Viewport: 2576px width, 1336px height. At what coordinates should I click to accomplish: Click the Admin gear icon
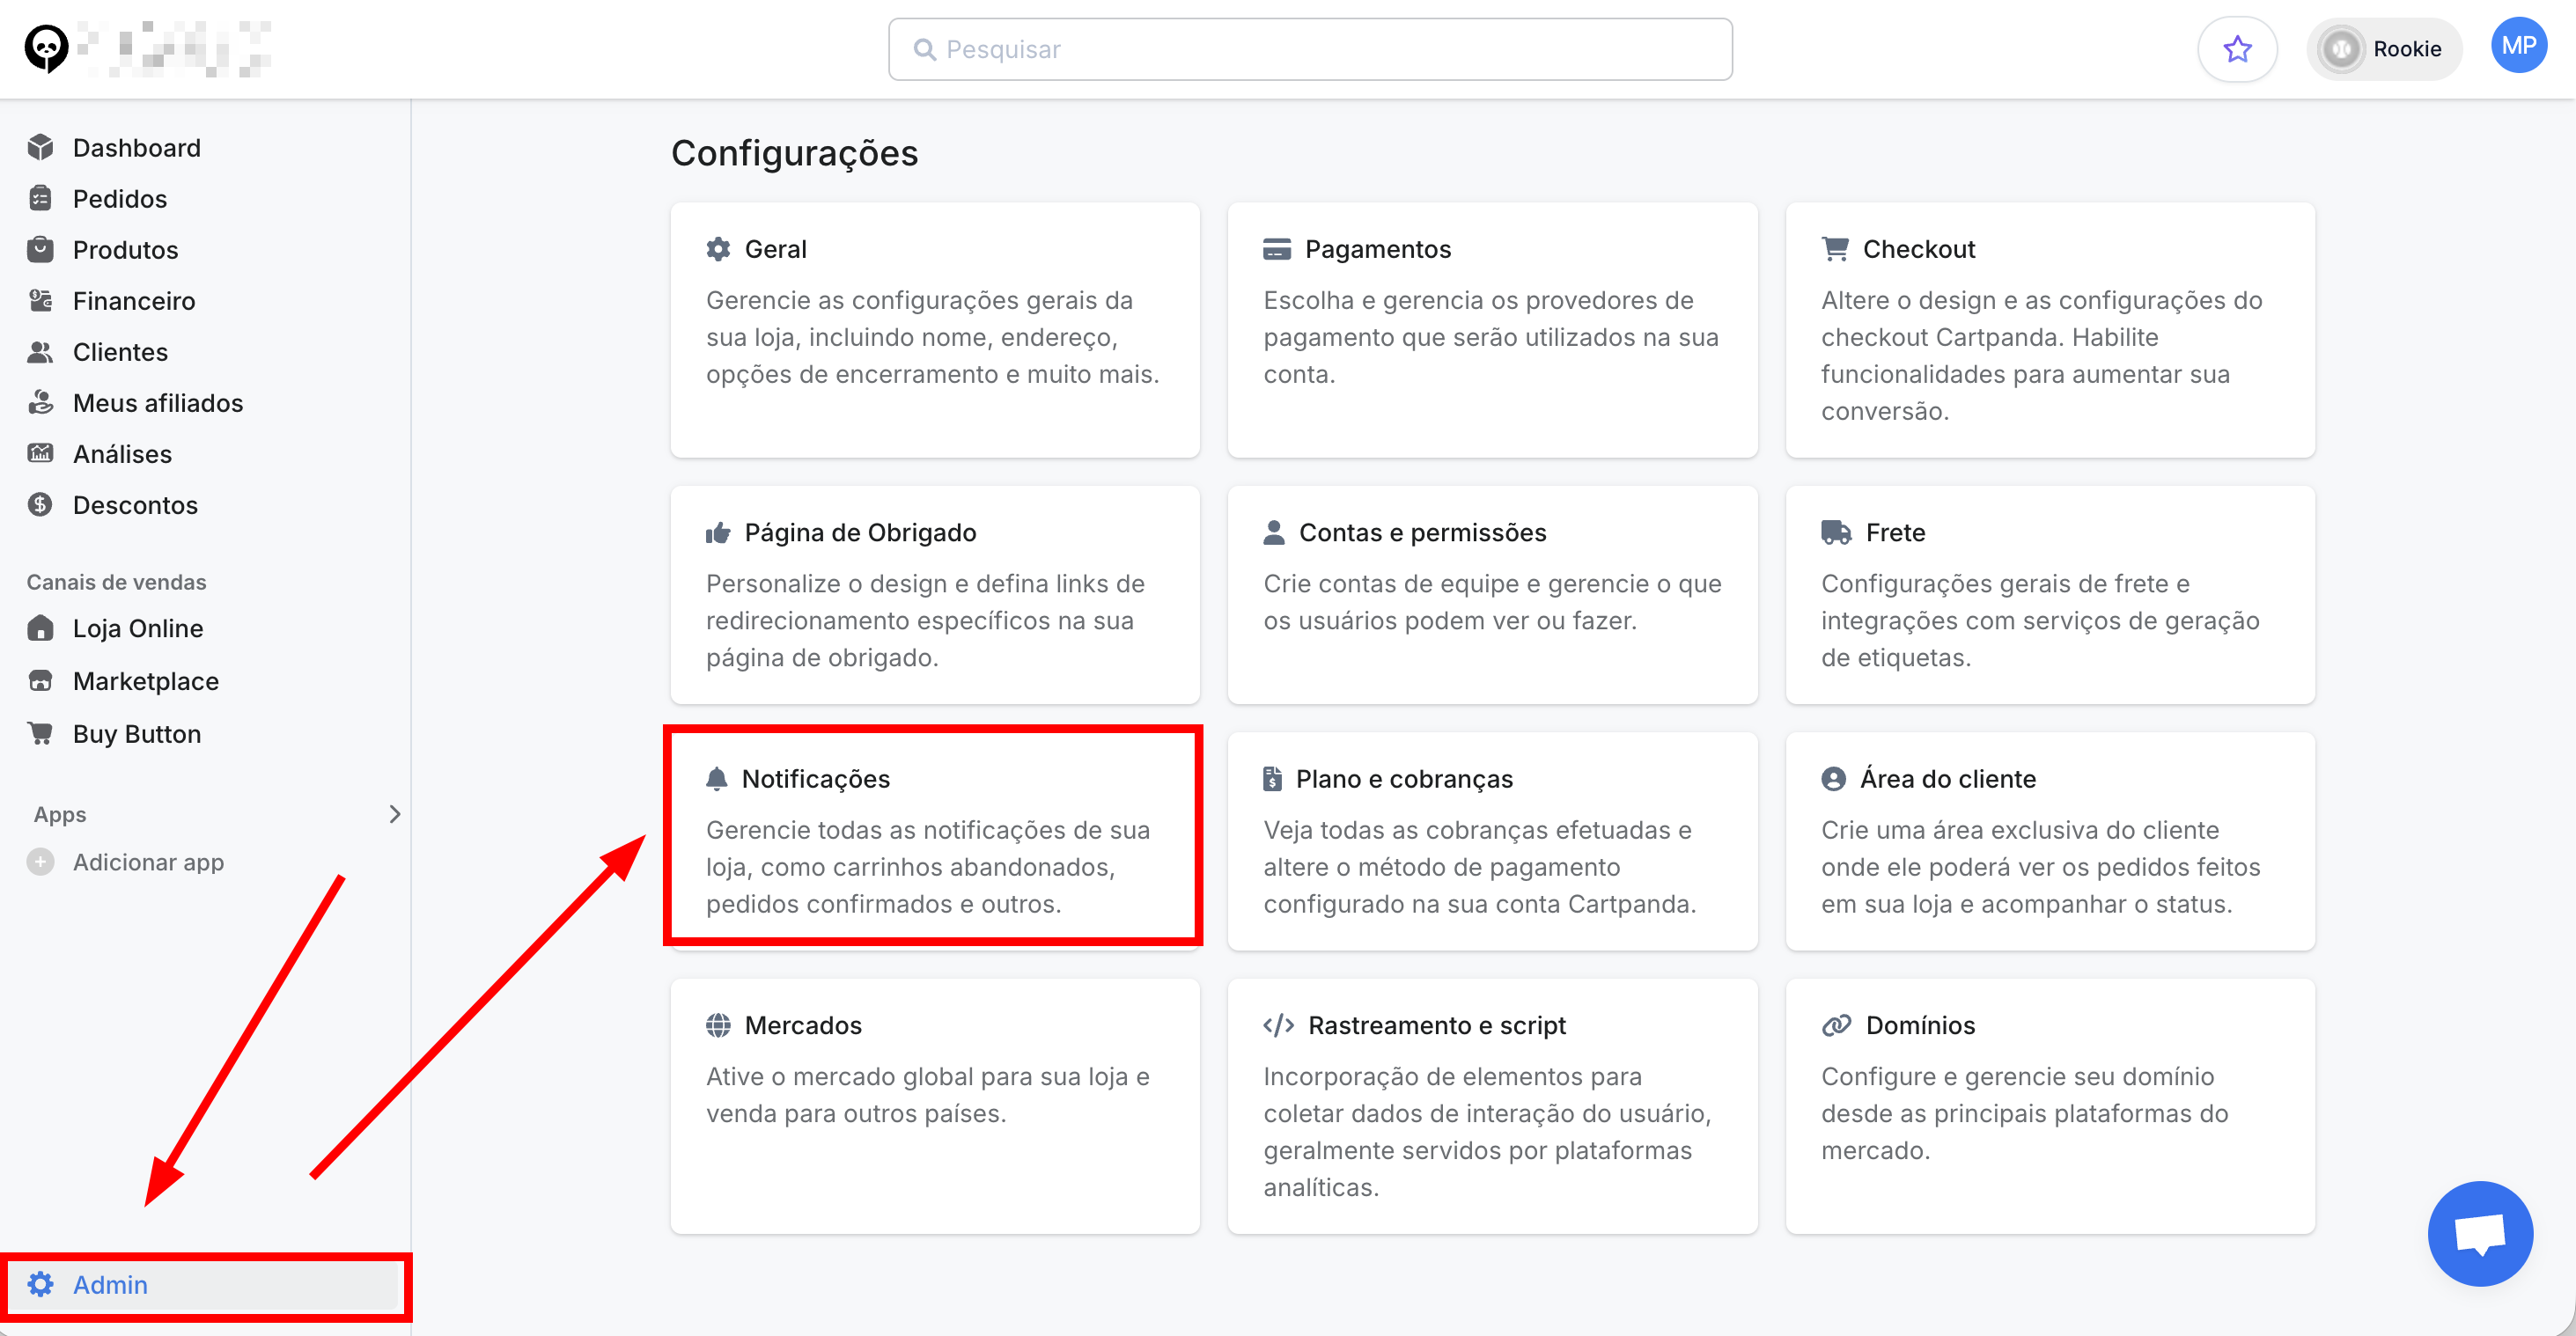coord(40,1284)
